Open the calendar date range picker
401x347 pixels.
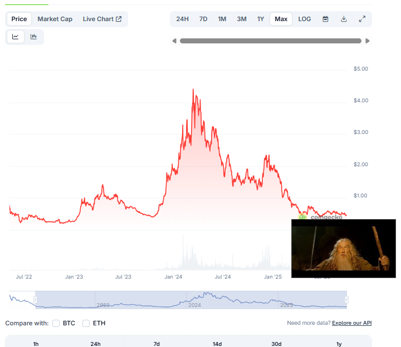(325, 19)
